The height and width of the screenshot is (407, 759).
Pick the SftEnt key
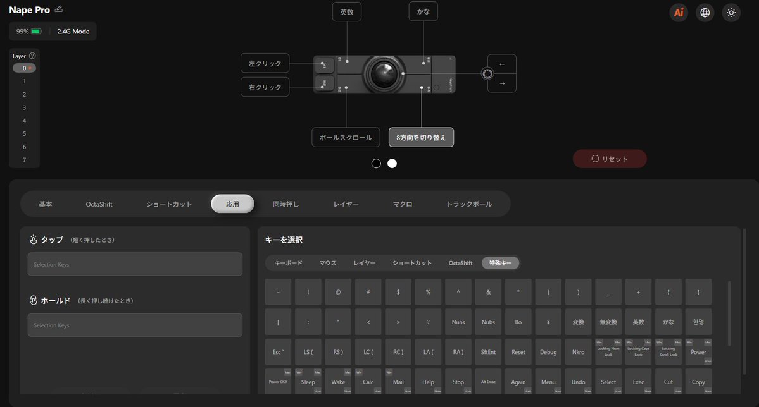click(x=488, y=352)
